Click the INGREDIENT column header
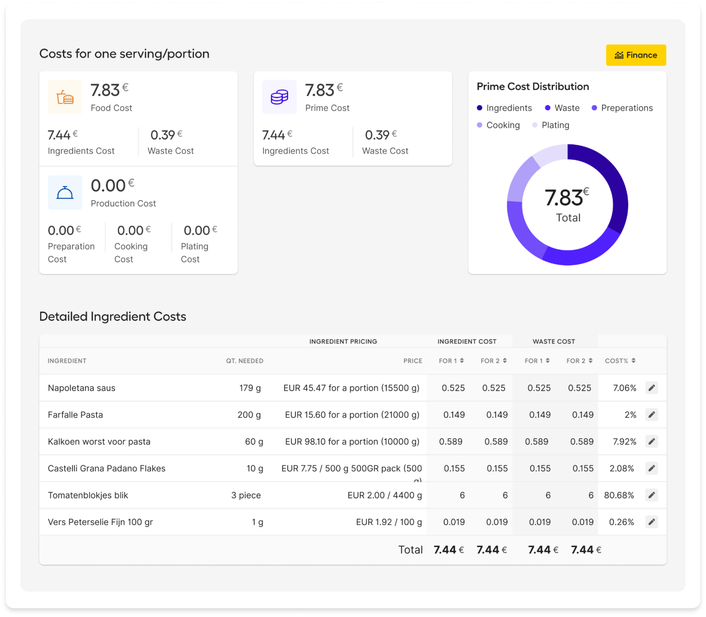The width and height of the screenshot is (706, 617). (67, 361)
